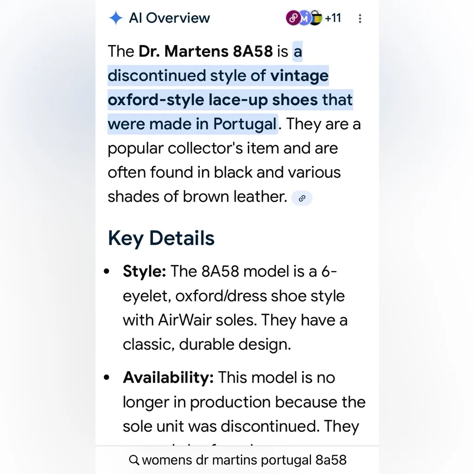Image resolution: width=474 pixels, height=474 pixels.
Task: Expand the +11 additional sources list
Action: (333, 18)
